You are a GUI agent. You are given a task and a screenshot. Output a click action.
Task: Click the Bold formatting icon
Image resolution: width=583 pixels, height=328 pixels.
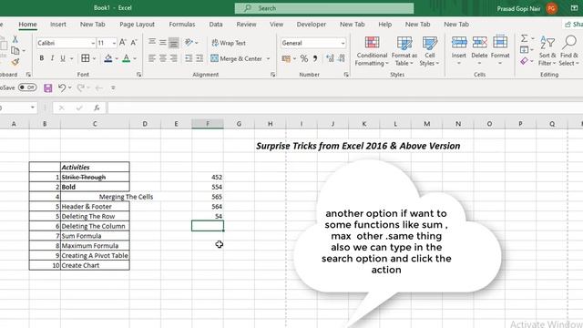[42, 58]
